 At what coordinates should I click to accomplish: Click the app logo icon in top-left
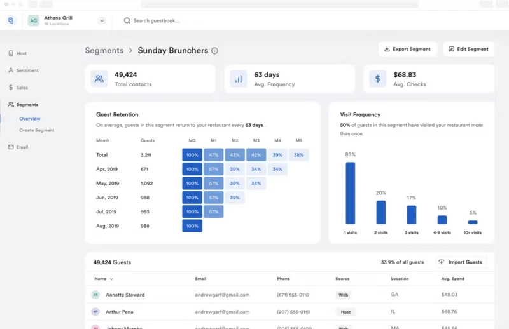pyautogui.click(x=11, y=20)
